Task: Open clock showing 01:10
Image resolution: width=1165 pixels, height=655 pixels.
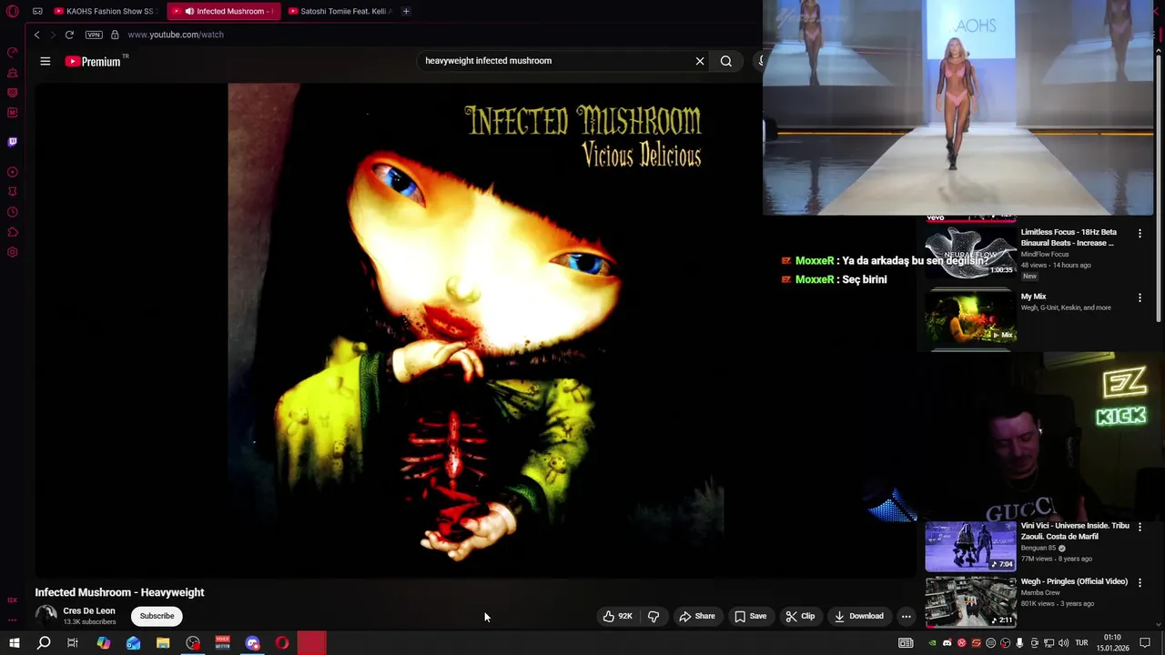Action: [x=1112, y=643]
